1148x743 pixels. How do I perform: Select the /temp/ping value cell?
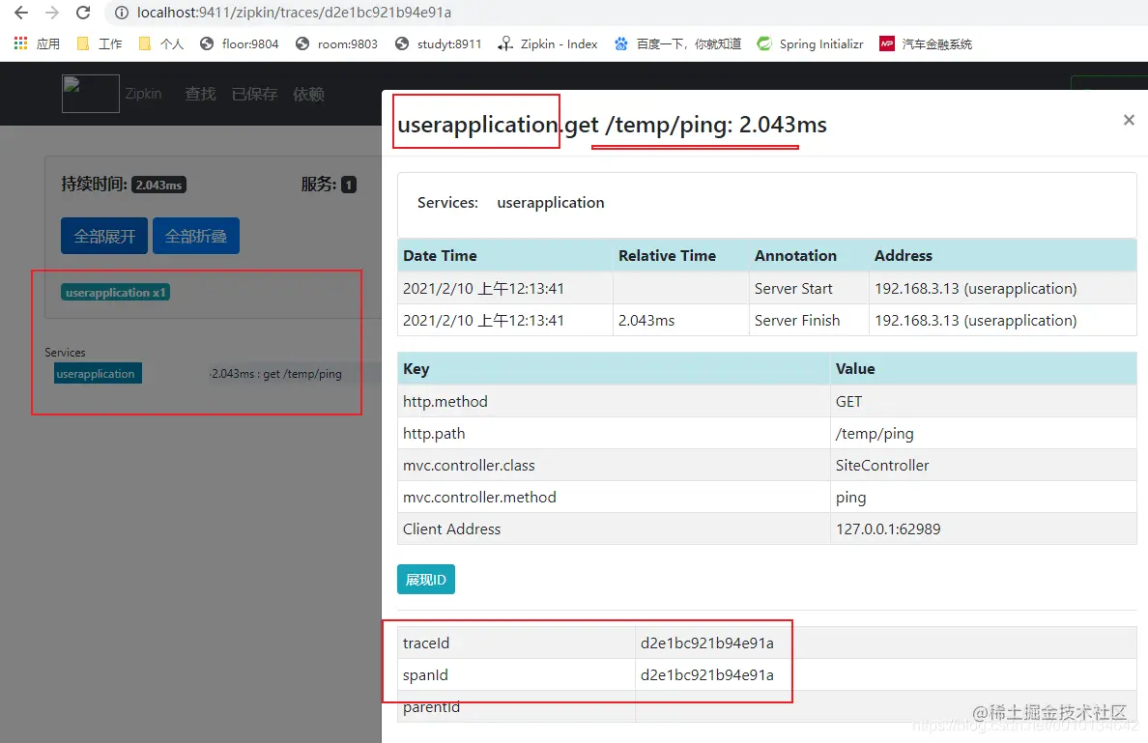(984, 434)
